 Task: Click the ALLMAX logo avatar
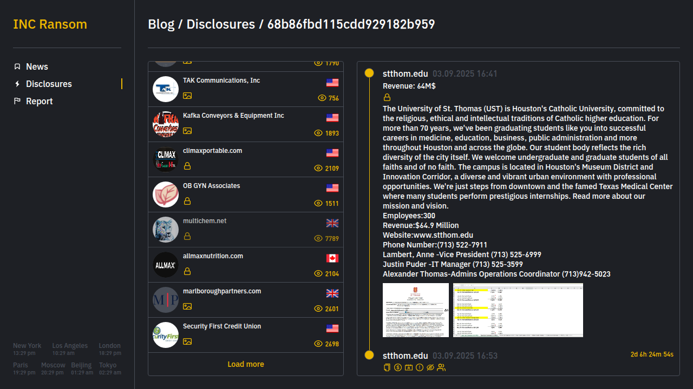(x=166, y=265)
